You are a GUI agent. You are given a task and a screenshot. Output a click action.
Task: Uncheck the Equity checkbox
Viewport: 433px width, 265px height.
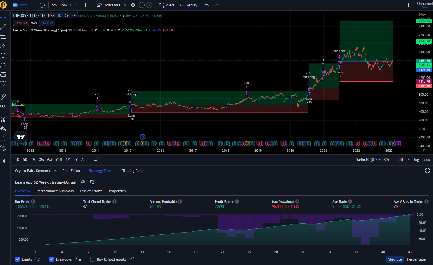tap(17, 259)
